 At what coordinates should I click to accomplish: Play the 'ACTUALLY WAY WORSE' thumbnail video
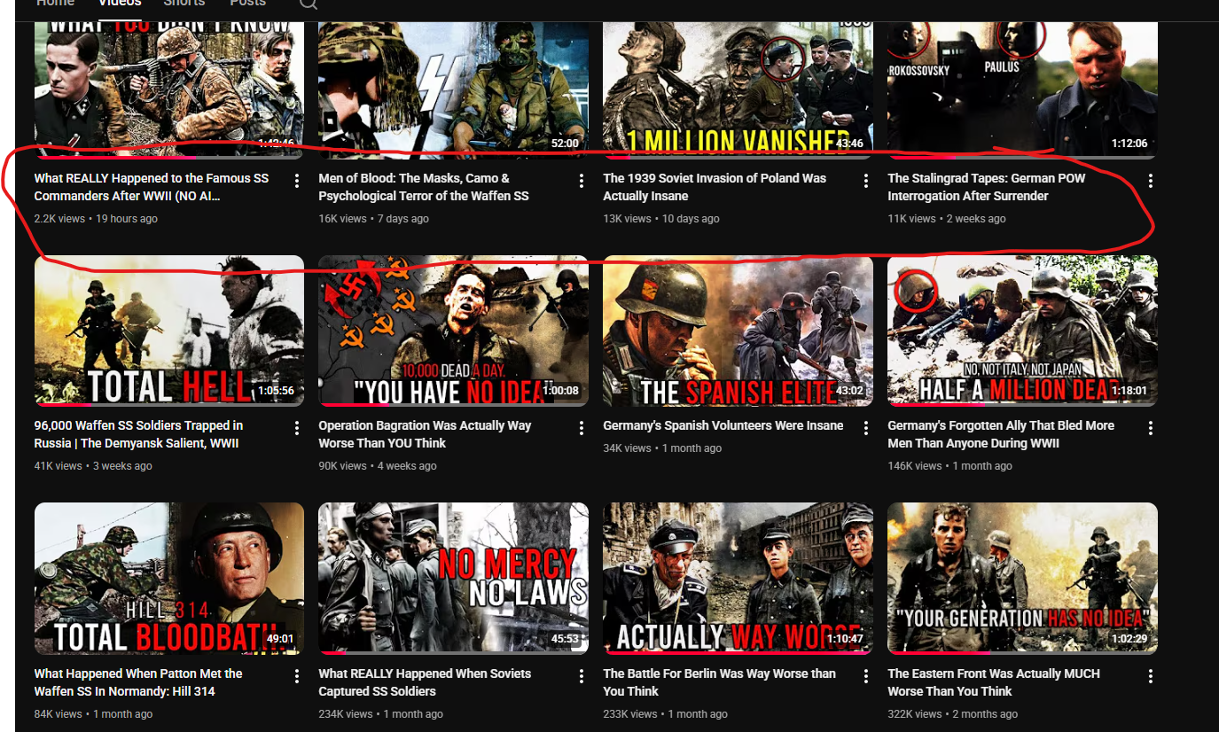(738, 579)
